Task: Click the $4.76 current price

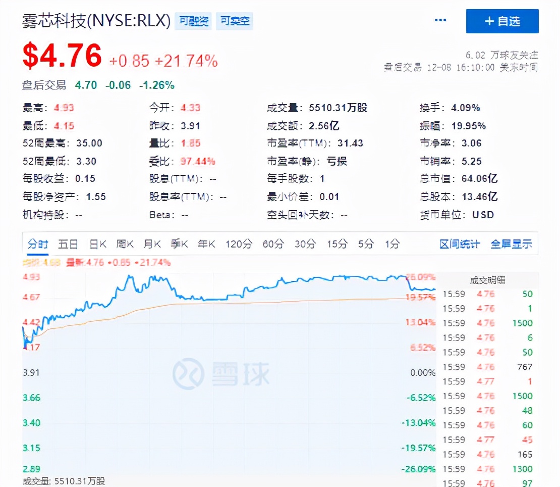Action: coord(62,56)
